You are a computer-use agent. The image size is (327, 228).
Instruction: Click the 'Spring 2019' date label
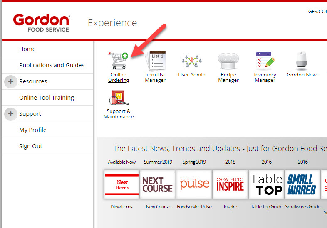[x=194, y=162]
